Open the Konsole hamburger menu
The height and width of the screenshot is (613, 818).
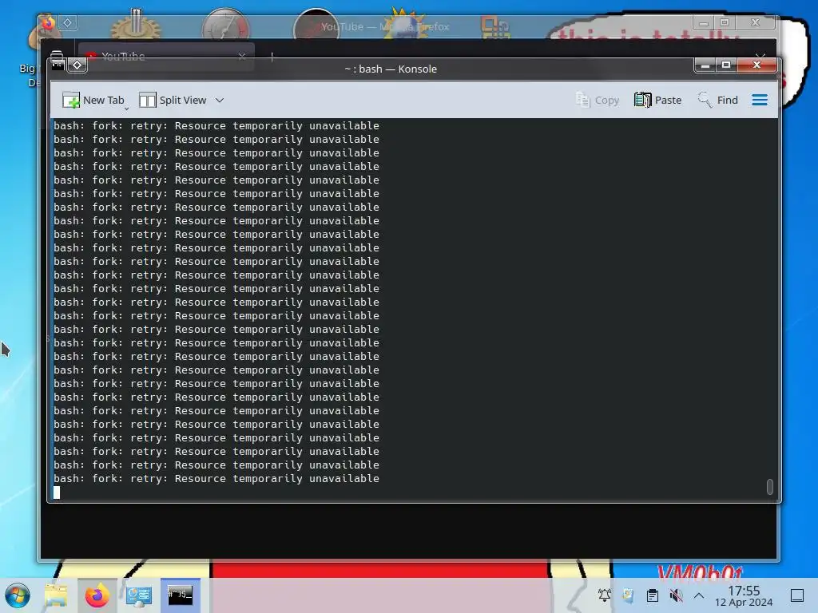point(760,100)
